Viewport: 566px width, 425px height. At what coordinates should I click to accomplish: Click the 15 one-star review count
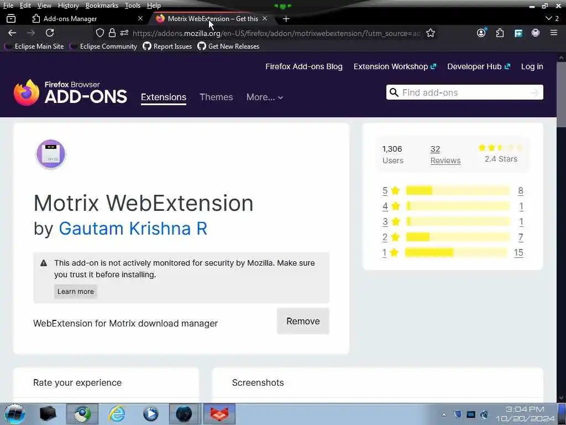518,252
